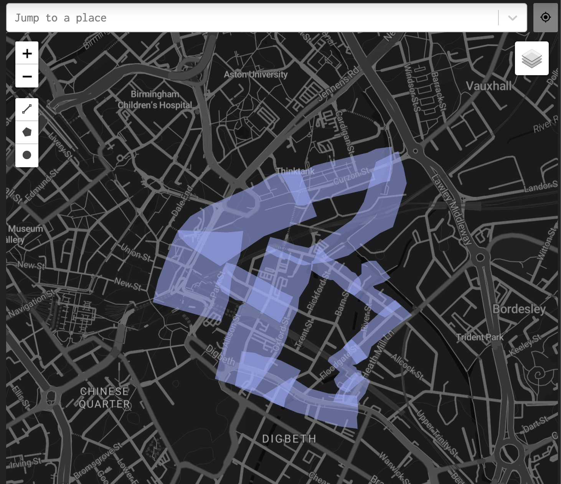This screenshot has width=561, height=484.
Task: Click the CHINESE QUARTER label
Action: (105, 398)
